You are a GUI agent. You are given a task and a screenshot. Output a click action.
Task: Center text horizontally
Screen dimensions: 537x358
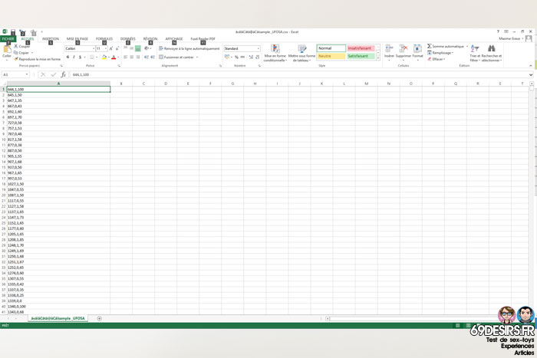pyautogui.click(x=131, y=57)
